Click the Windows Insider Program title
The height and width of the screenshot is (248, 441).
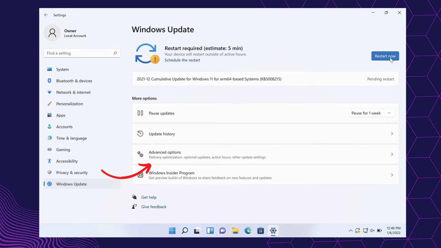click(172, 173)
